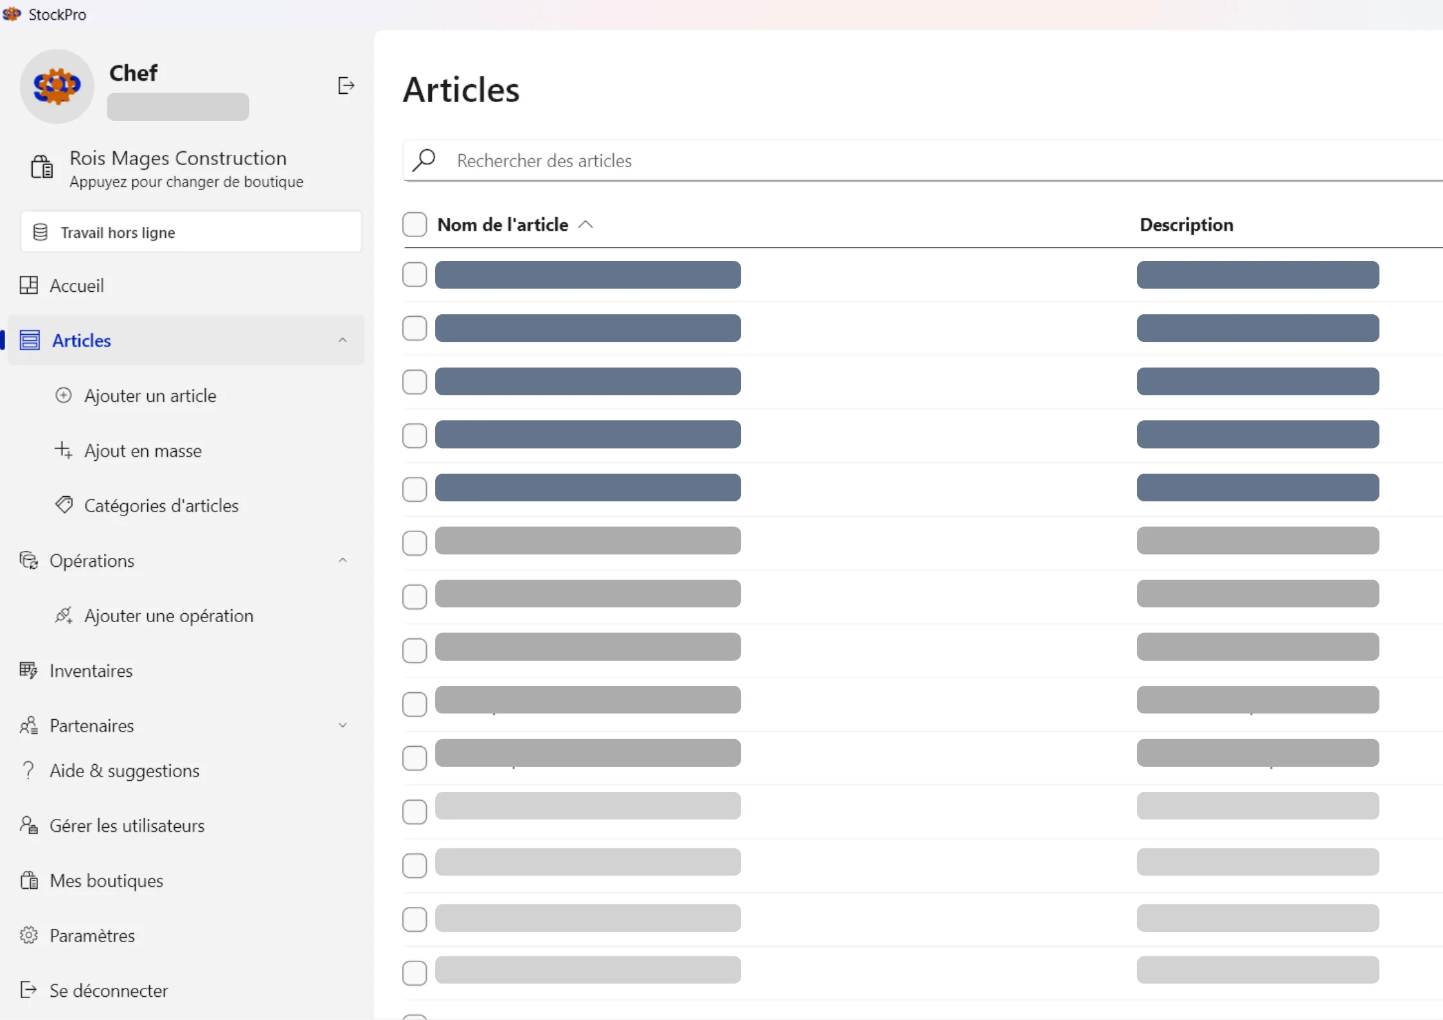Click the Paramètres gear icon
This screenshot has width=1443, height=1020.
(x=29, y=935)
